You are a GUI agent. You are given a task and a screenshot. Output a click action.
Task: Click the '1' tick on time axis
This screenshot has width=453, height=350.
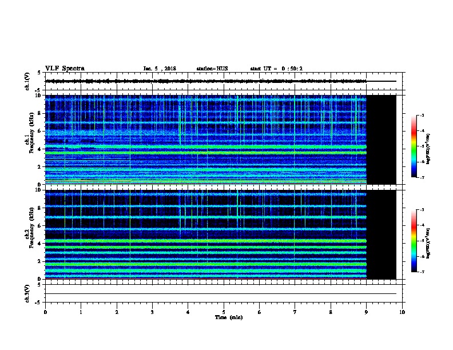(x=81, y=312)
